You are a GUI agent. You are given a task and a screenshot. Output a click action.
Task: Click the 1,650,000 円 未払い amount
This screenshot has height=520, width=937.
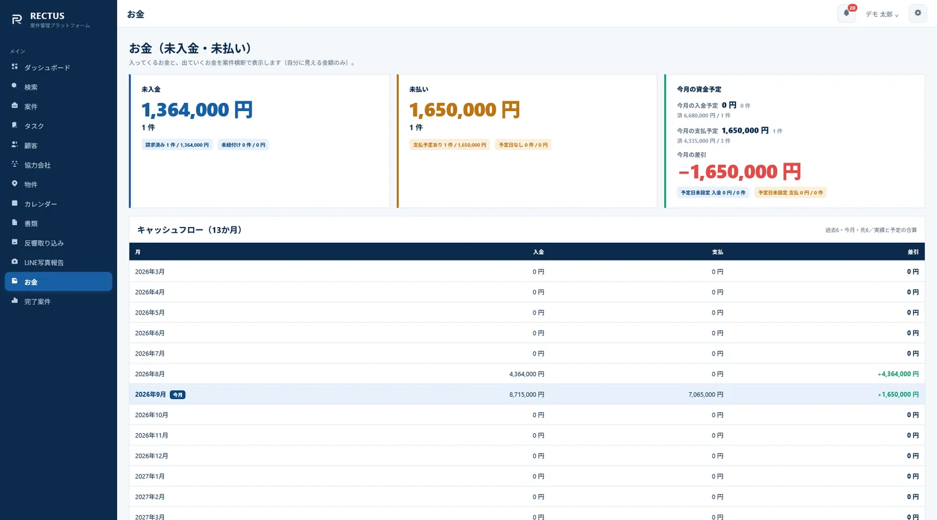(x=464, y=110)
